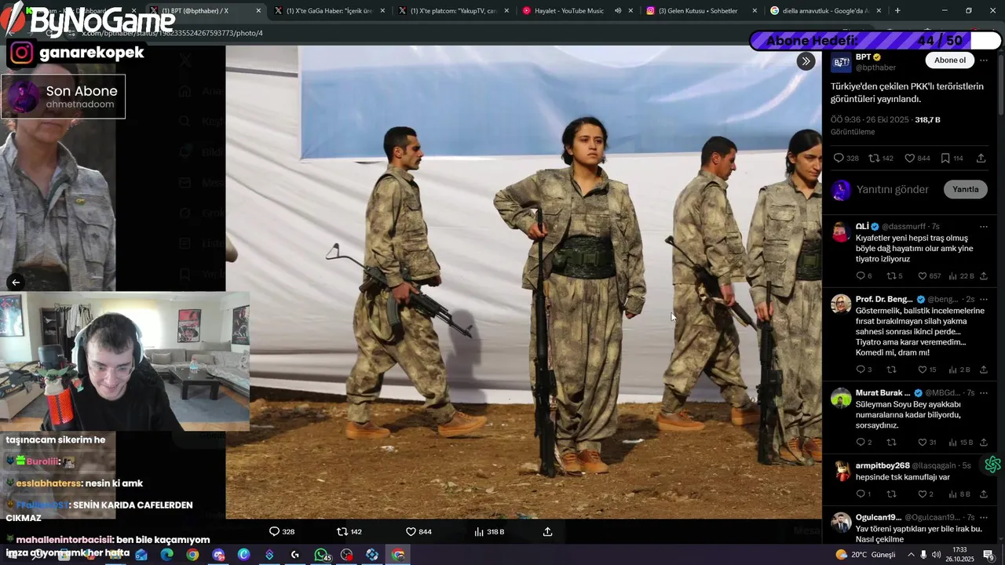Open the more options menu on the BPT tweet
Screen dimensions: 1005x565
point(984,60)
